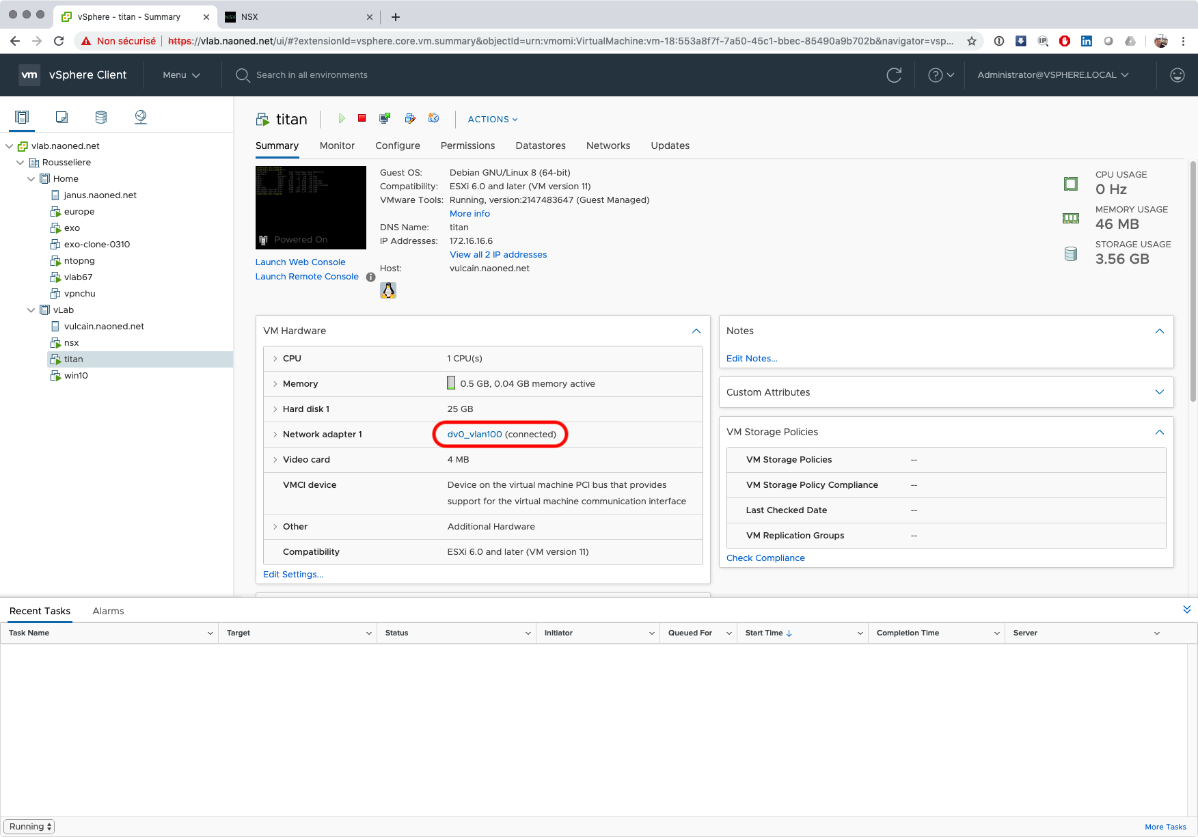Click the refresh icon in the top bar
The width and height of the screenshot is (1198, 837).
[x=894, y=75]
